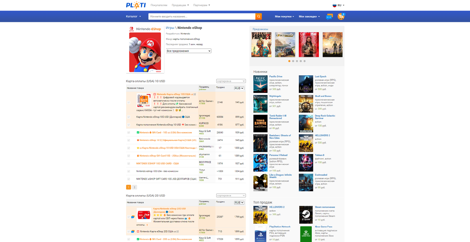Open the WWE 2K24 preorder cover

tap(309, 44)
